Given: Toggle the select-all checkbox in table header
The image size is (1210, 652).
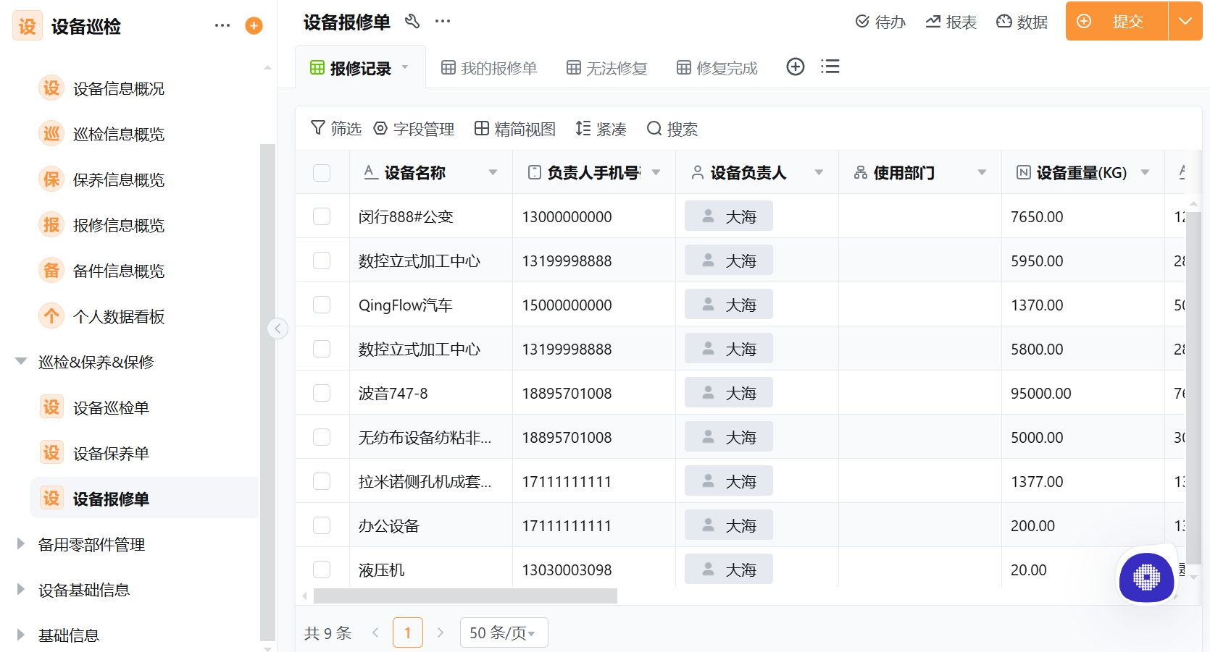Looking at the screenshot, I should (322, 172).
